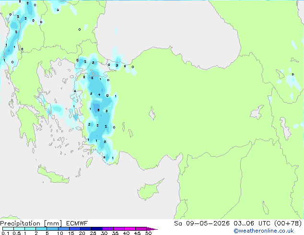Click the 'Sa 09-05-2026' date text
304x235 pixels.
click(202, 223)
